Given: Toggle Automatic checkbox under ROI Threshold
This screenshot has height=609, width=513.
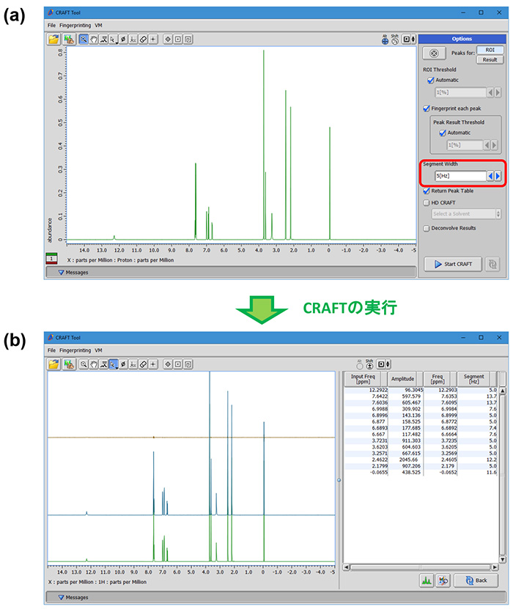Looking at the screenshot, I should [x=430, y=81].
